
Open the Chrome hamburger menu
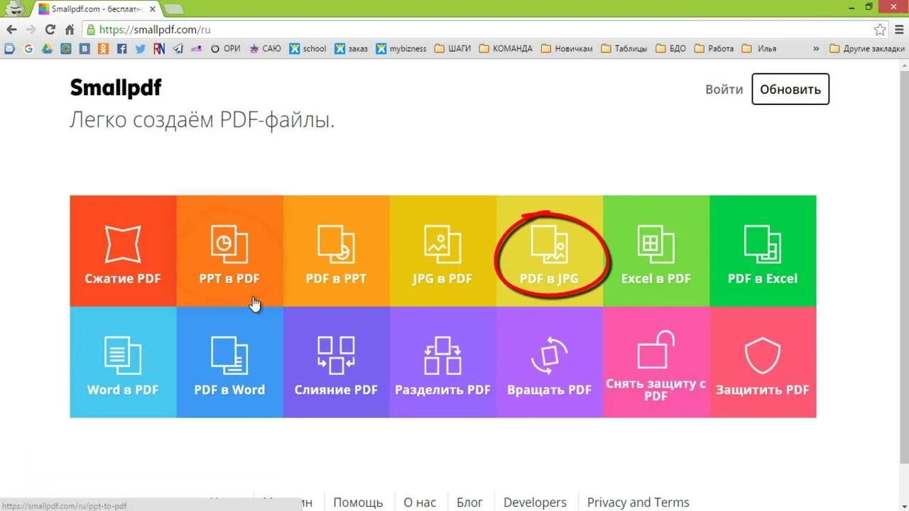click(898, 30)
